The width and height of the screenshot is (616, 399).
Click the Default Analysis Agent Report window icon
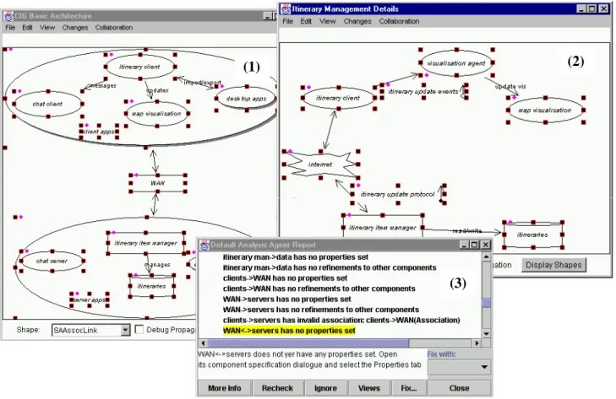204,245
